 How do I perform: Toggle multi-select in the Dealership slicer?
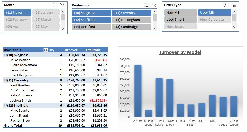pyautogui.click(x=146, y=5)
